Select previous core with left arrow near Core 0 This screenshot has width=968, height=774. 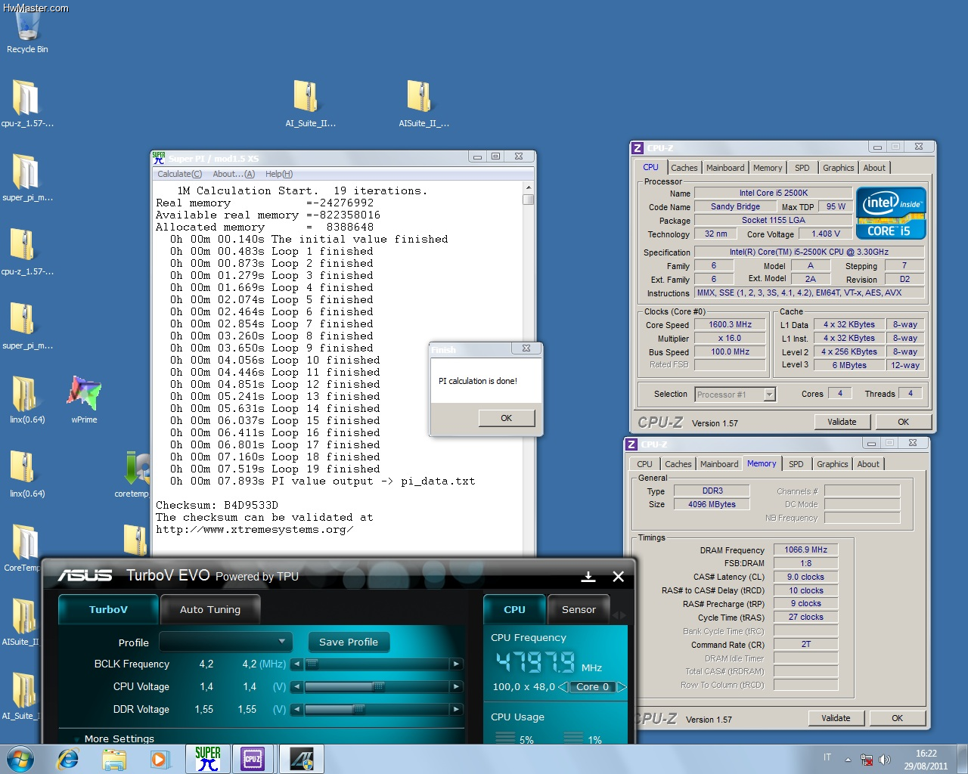[x=562, y=687]
